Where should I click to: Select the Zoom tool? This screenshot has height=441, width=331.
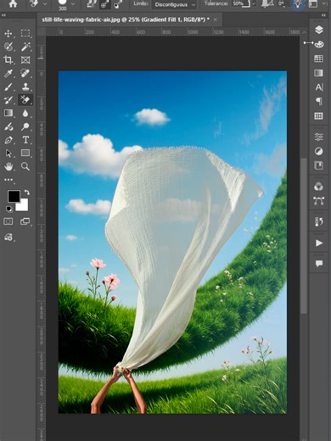pyautogui.click(x=25, y=166)
